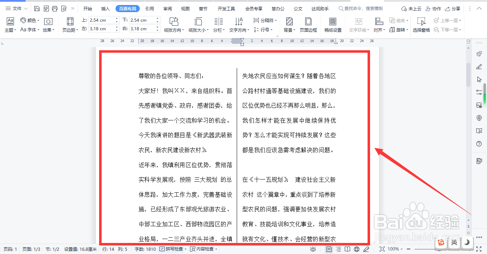
Task: Open the 100% zoom dropdown
Action: tap(394, 249)
